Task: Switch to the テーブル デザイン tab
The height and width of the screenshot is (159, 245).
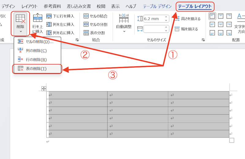Action: click(x=157, y=6)
